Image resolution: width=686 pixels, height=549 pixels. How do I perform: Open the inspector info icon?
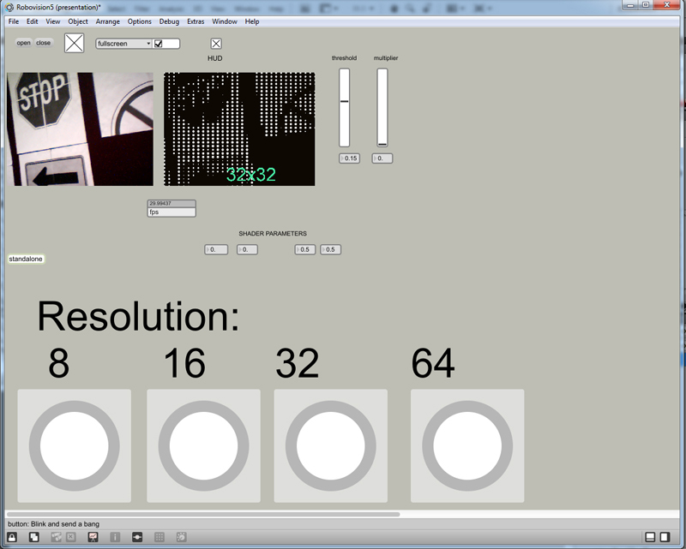[x=115, y=537]
